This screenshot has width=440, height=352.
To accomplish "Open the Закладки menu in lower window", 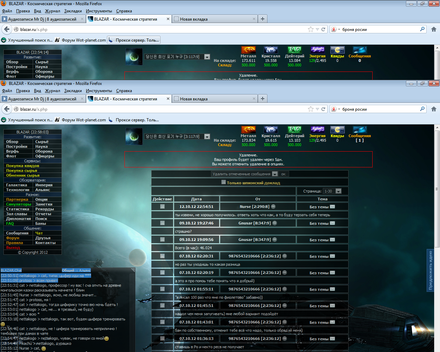I will coord(73,91).
